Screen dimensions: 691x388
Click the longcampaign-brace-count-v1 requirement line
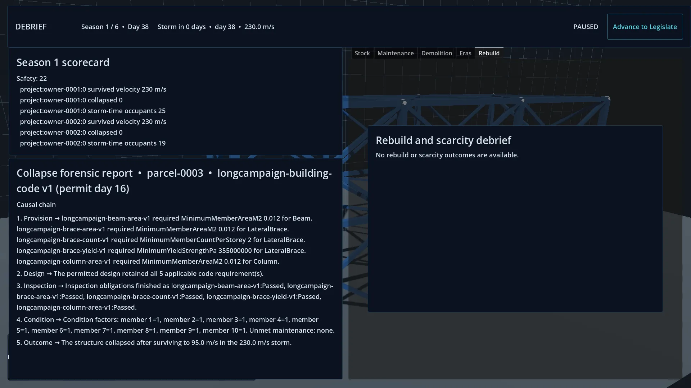click(161, 240)
